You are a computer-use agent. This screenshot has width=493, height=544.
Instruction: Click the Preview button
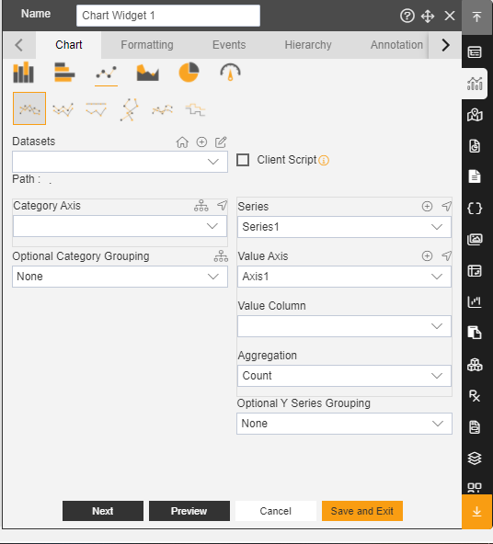[189, 511]
